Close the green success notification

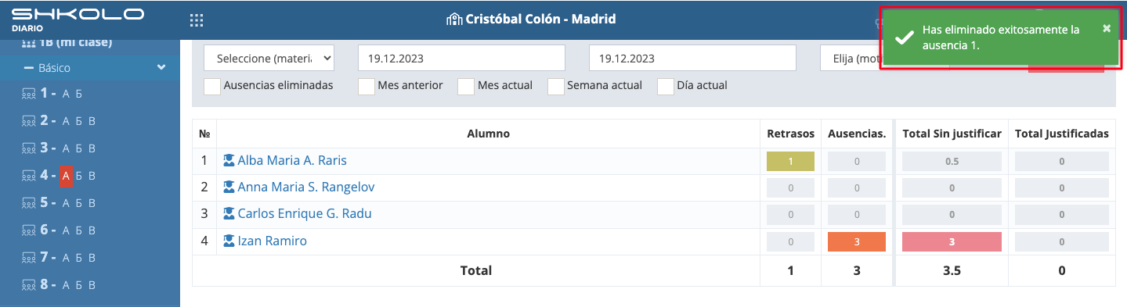(1107, 28)
